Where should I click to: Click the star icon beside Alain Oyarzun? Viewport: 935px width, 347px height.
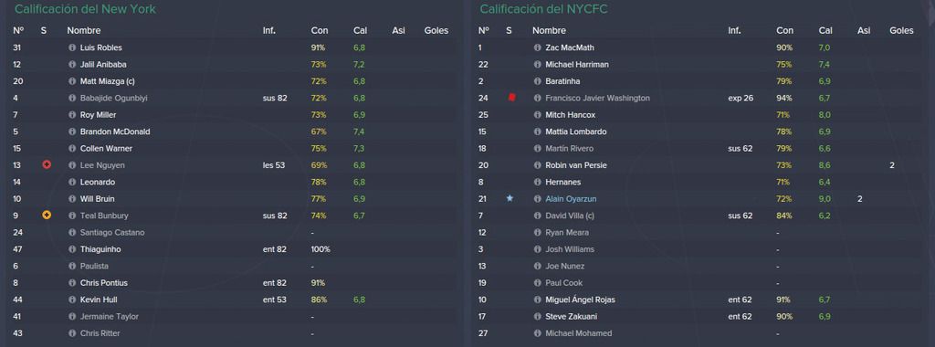[510, 198]
